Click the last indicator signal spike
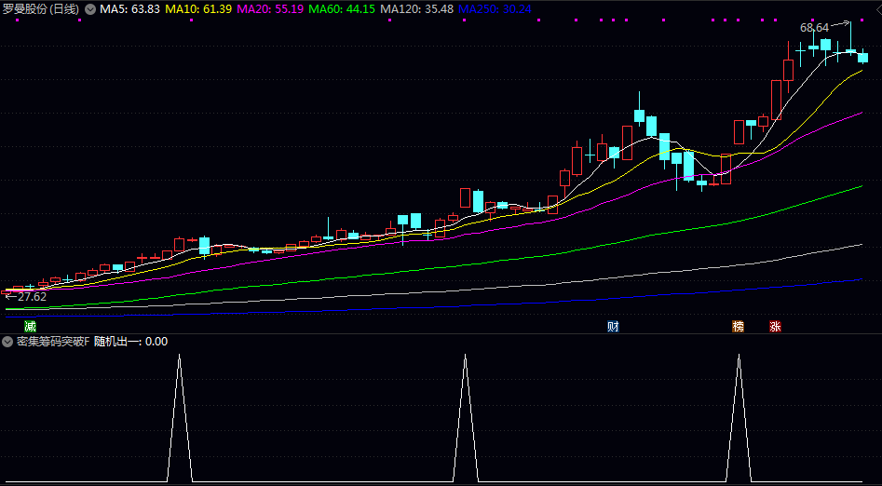 click(x=739, y=417)
